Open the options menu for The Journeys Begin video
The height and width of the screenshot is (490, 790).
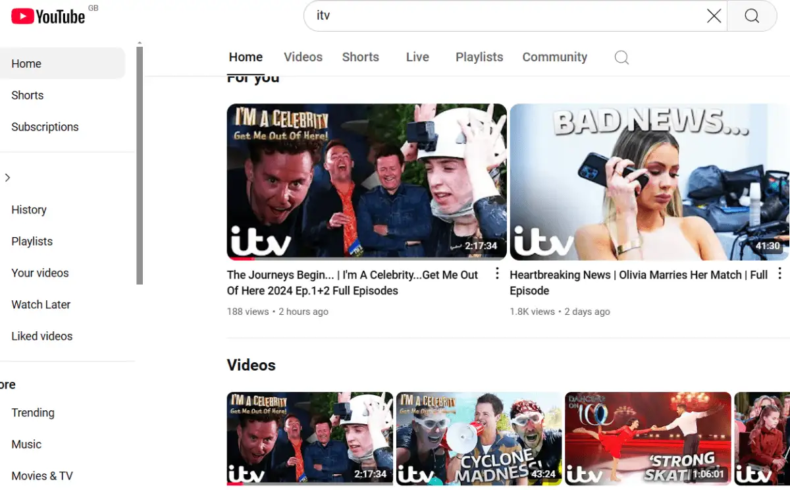497,273
